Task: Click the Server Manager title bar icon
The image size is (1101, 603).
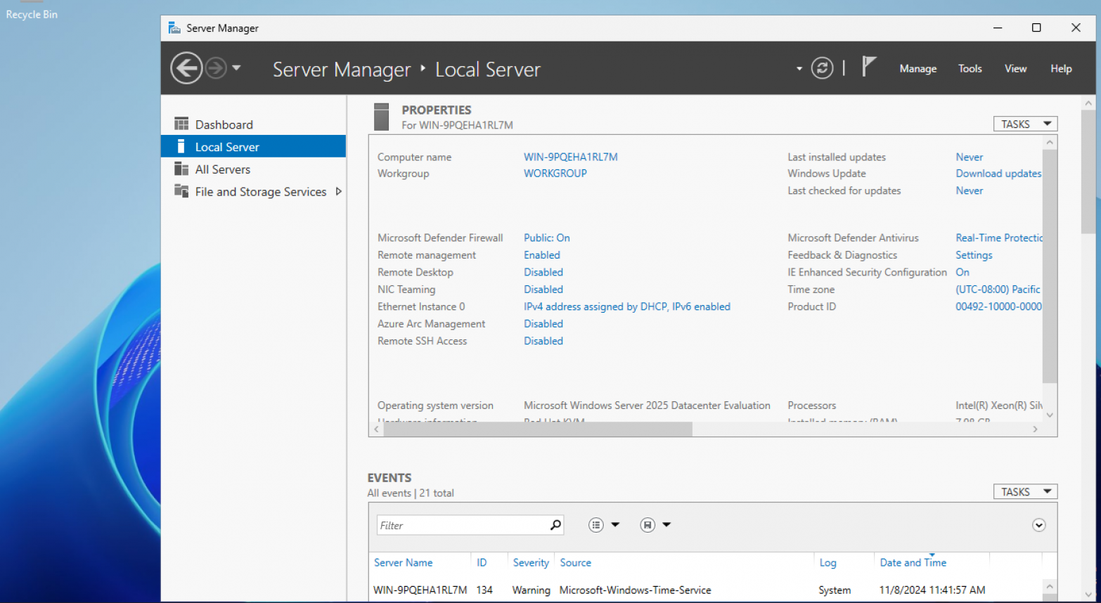Action: (174, 28)
